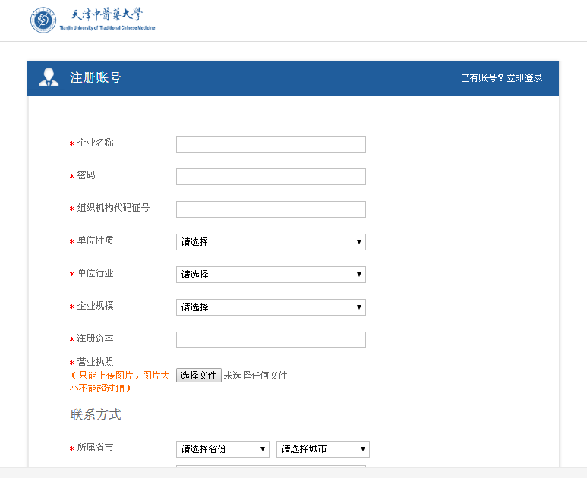Expand the 单位行业 dropdown list
Image resolution: width=587 pixels, height=478 pixels.
(270, 275)
